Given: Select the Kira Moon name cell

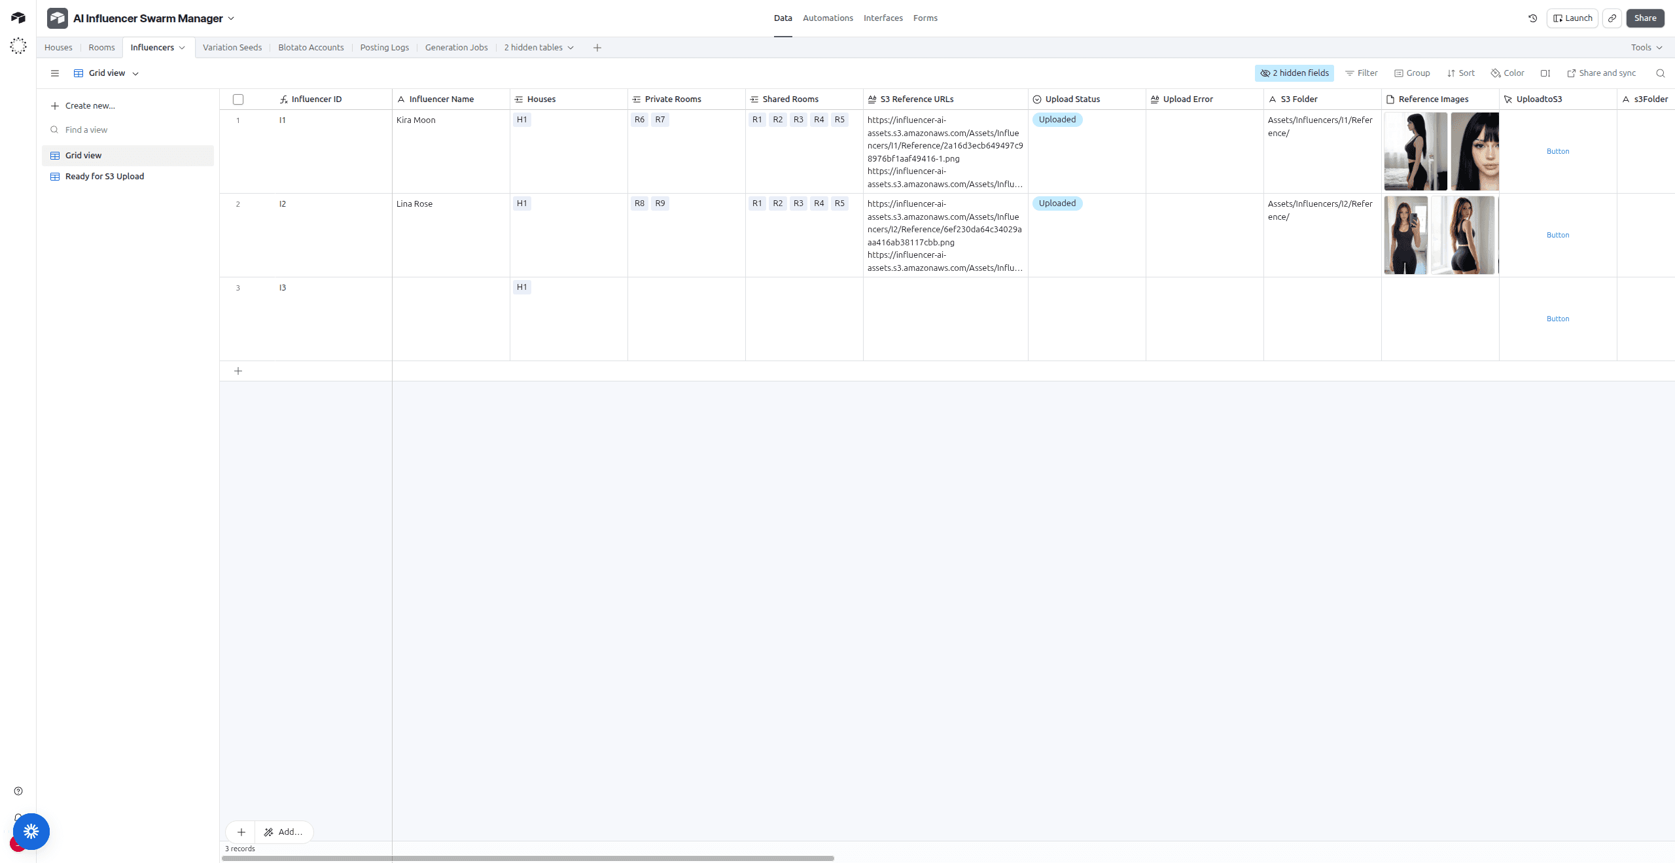Looking at the screenshot, I should [x=451, y=152].
